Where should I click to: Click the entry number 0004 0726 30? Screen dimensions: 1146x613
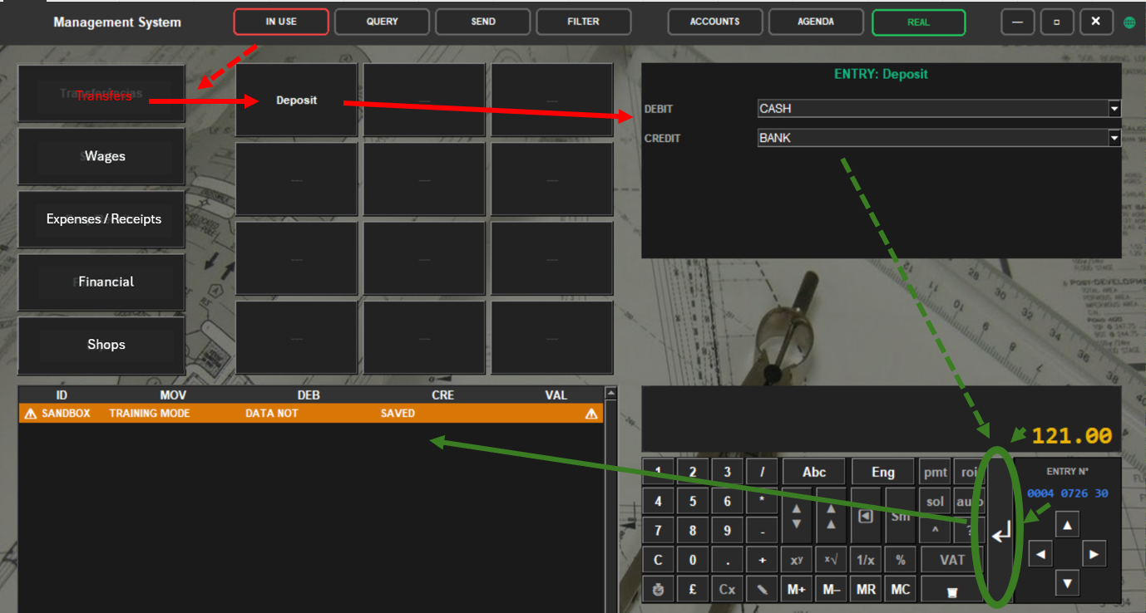1068,493
